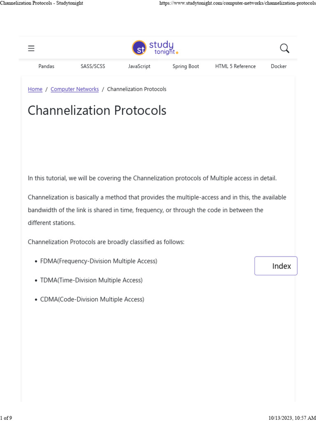
Task: Click the Studytonight logo
Action: (x=155, y=48)
